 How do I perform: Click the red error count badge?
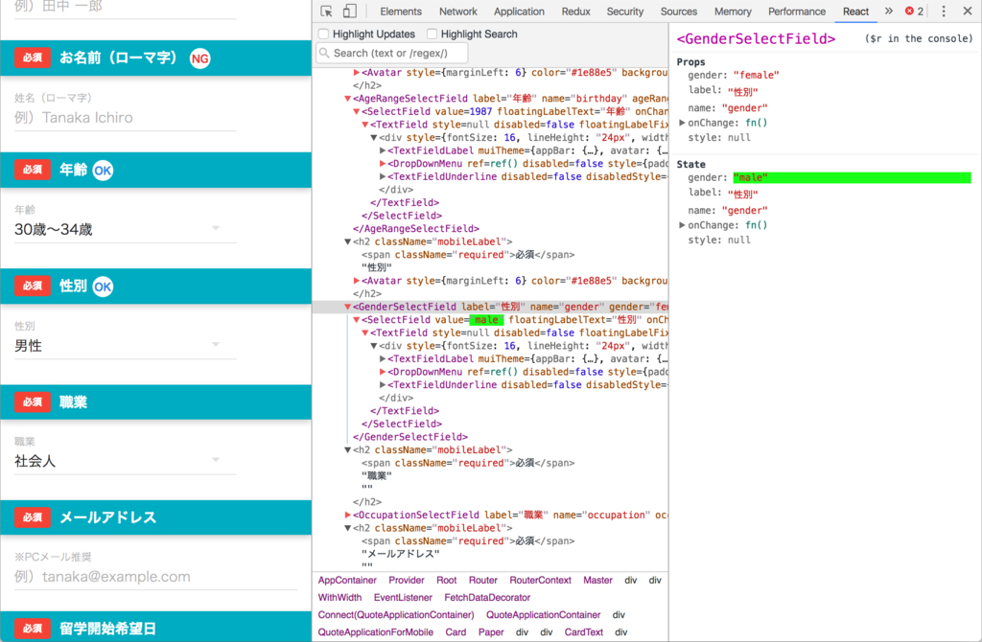914,11
